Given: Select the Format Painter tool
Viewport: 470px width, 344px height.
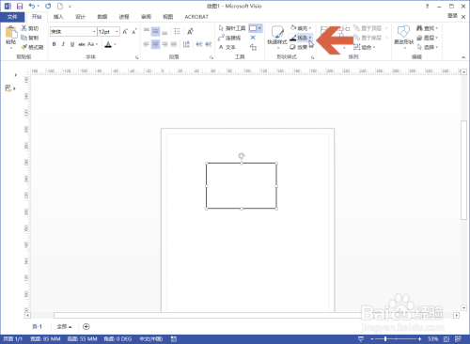Looking at the screenshot, I should click(32, 47).
